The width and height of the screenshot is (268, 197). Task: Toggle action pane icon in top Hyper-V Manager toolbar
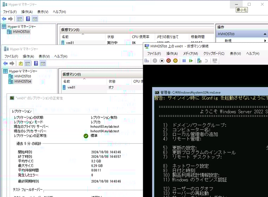tap(35, 19)
